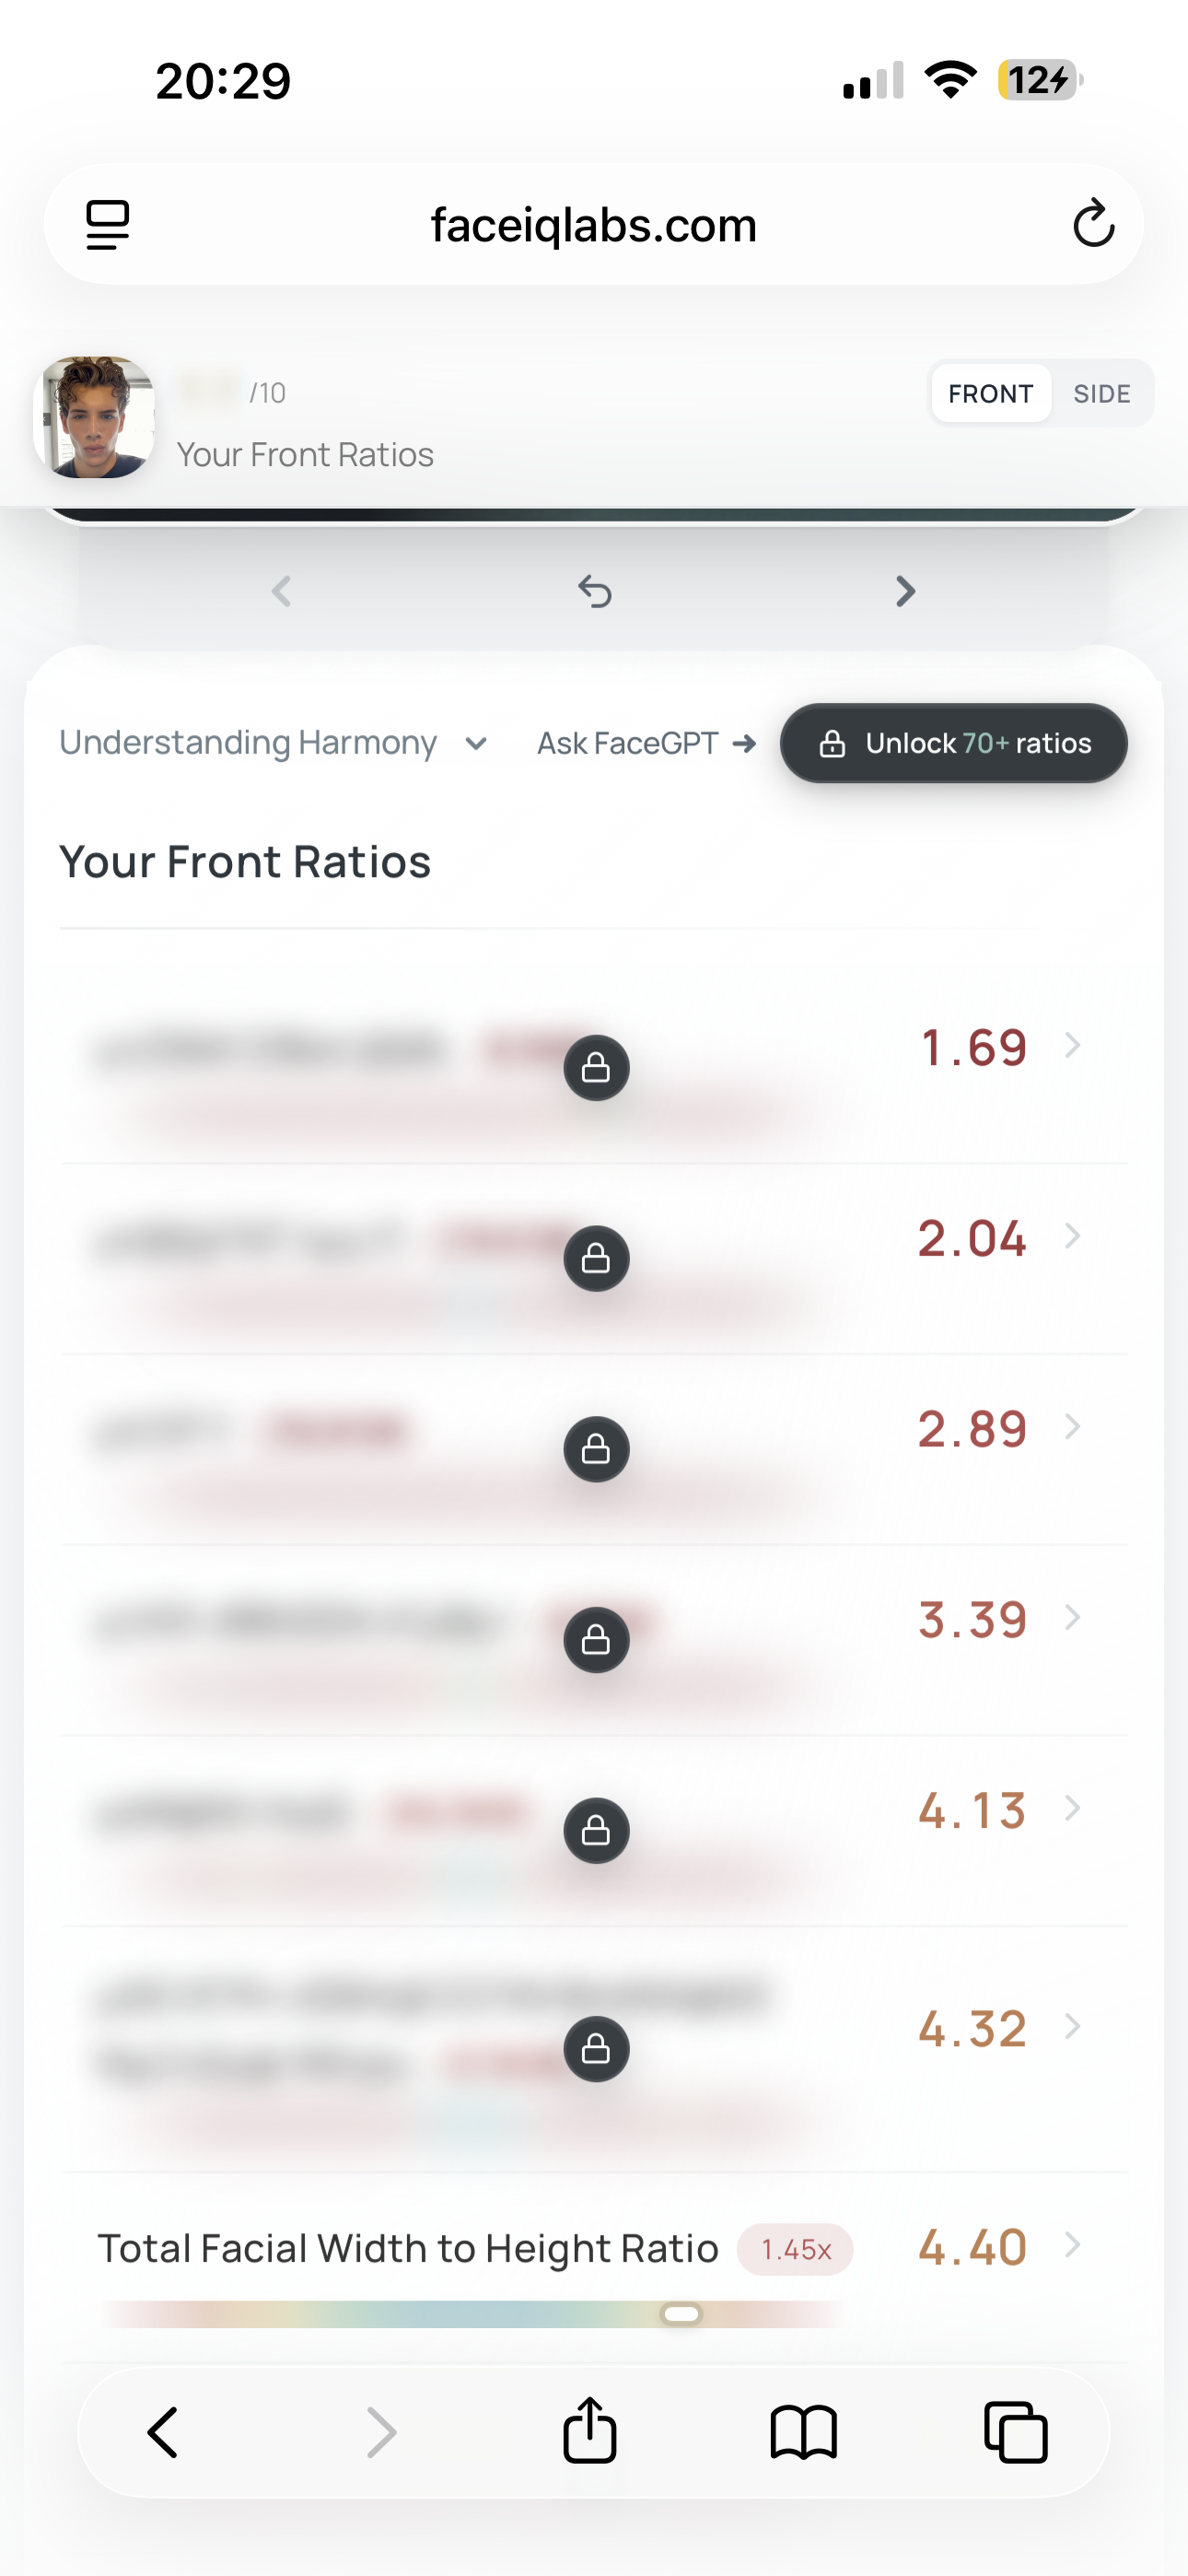
Task: Open the page settings icon in address bar
Action: pyautogui.click(x=108, y=224)
